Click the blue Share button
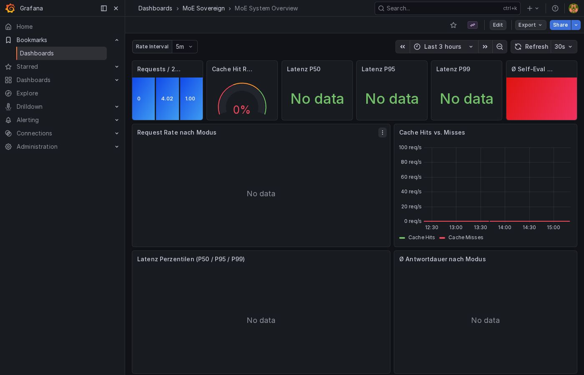This screenshot has width=584, height=375. [560, 25]
